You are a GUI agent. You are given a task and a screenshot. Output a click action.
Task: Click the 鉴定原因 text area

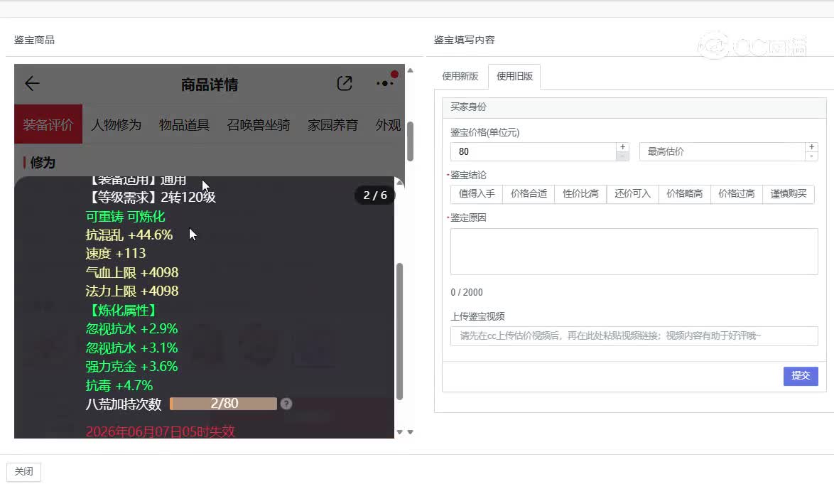(634, 252)
